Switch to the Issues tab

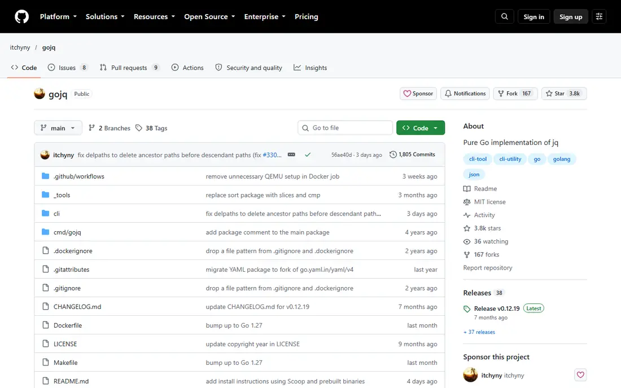tap(67, 68)
